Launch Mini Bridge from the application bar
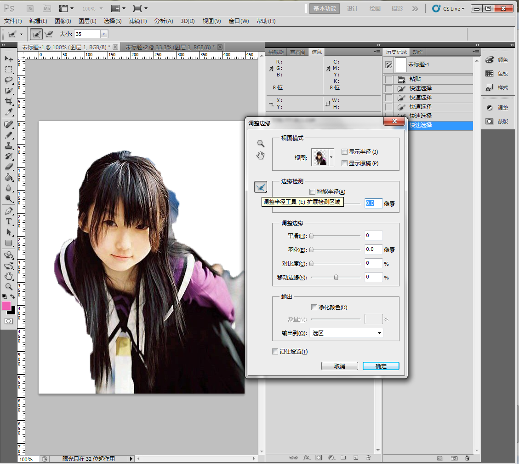 (47, 9)
